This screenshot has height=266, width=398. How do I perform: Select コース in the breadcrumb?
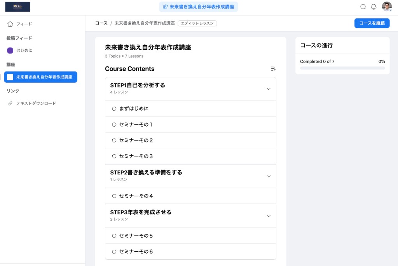pyautogui.click(x=101, y=23)
